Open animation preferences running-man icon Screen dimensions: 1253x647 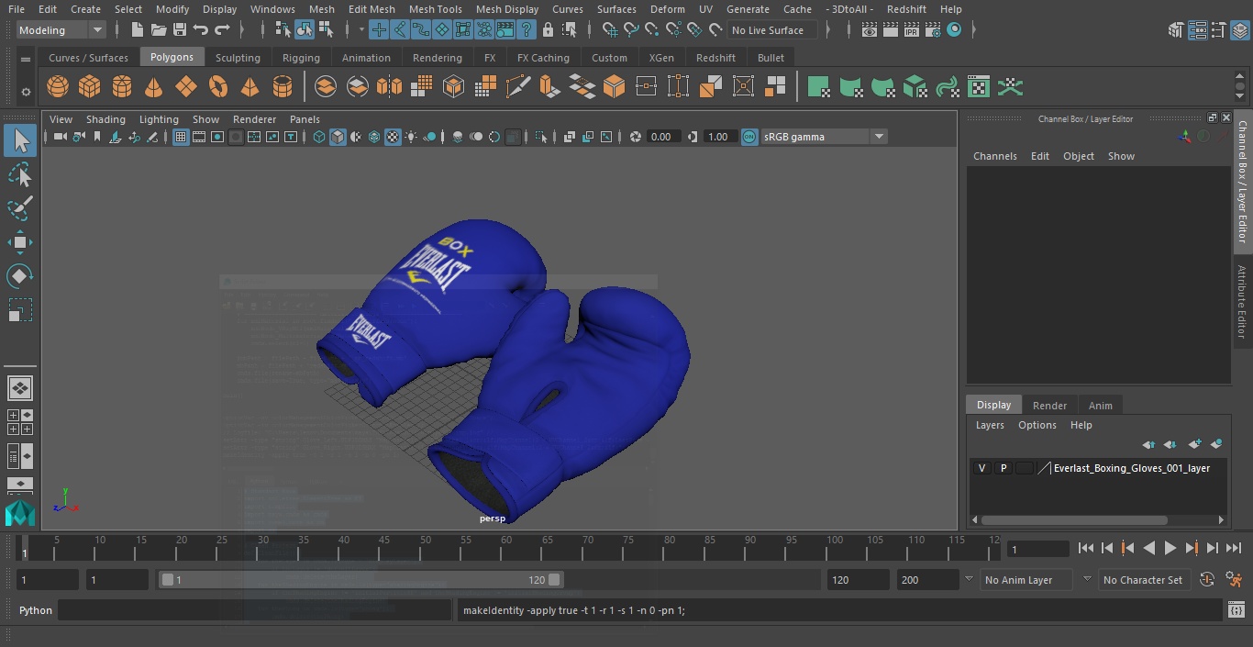tap(1234, 580)
